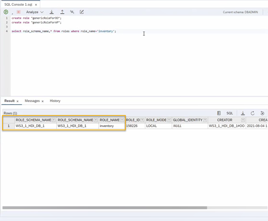Click the horizontal scrollbar under the results
Image resolution: width=268 pixels, height=221 pixels.
[x=105, y=208]
